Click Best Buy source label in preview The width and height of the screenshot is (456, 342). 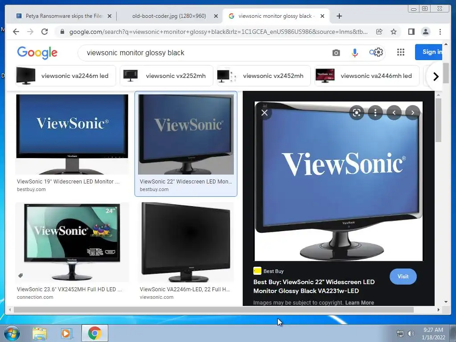pos(273,271)
